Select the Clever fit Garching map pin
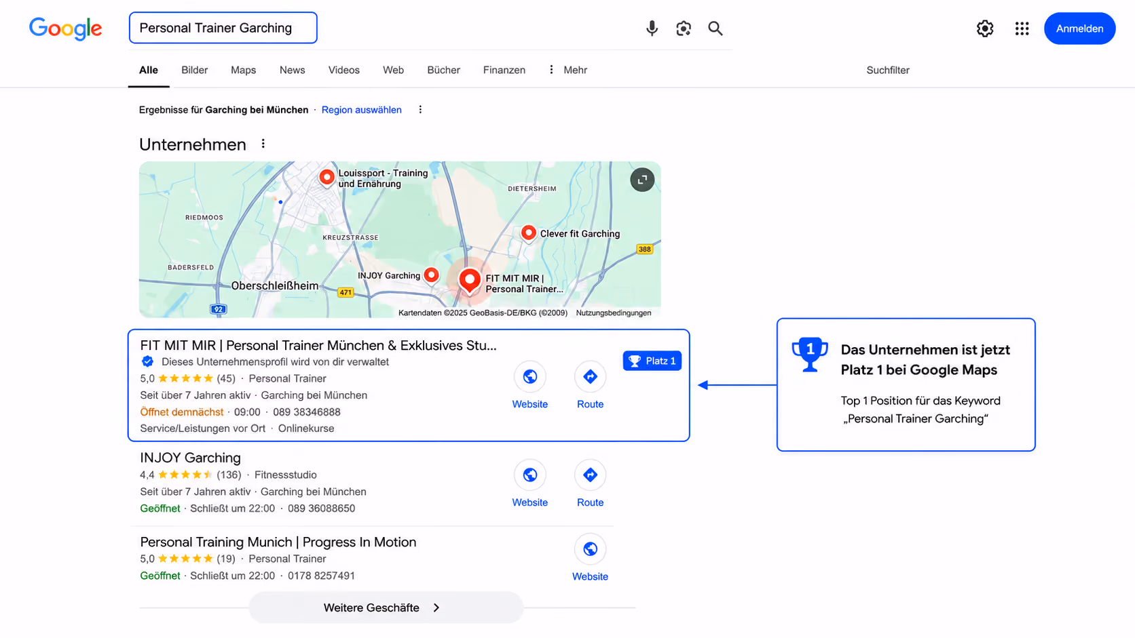Viewport: 1135px width, 638px height. tap(528, 233)
